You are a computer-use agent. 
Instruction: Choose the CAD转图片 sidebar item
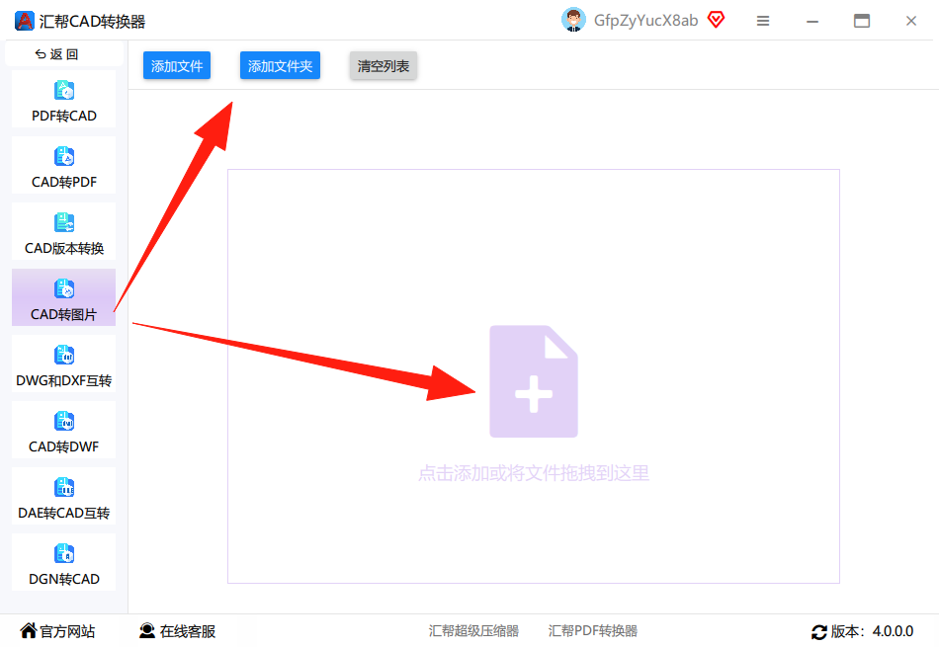click(63, 297)
